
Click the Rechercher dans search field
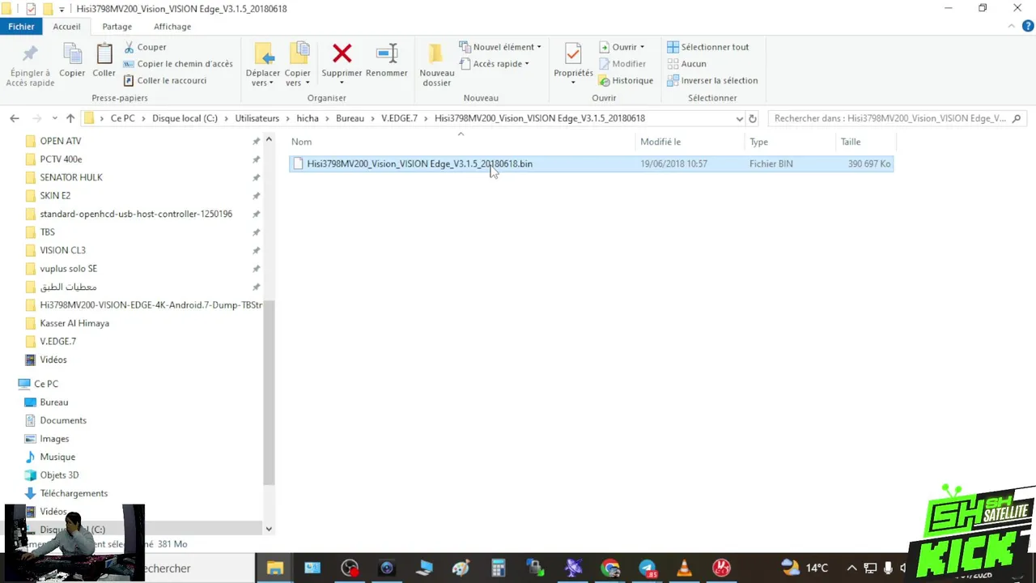coord(896,118)
